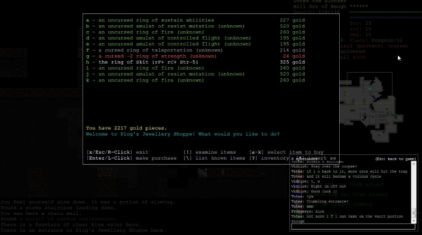
Task: Select item h, the ring of Skit
Action: [195, 62]
